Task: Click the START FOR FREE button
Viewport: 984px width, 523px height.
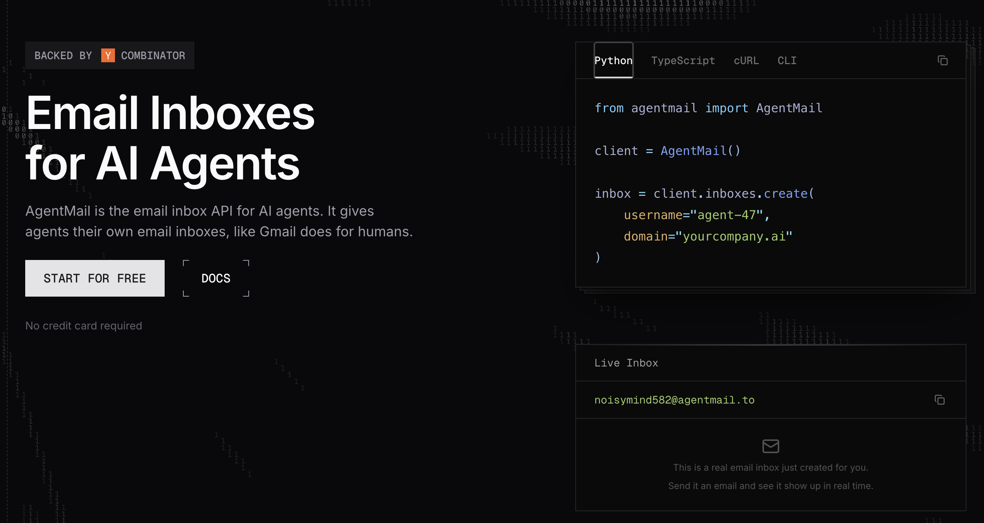Action: pos(95,278)
